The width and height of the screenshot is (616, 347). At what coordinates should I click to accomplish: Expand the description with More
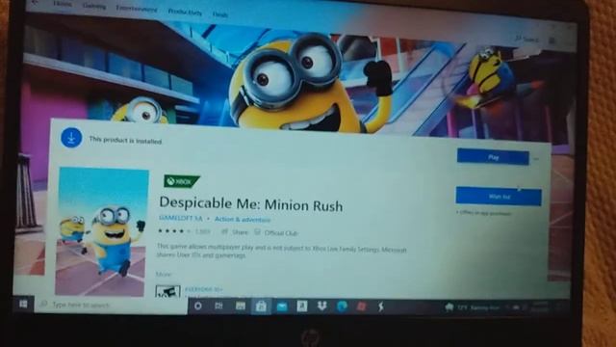click(164, 274)
